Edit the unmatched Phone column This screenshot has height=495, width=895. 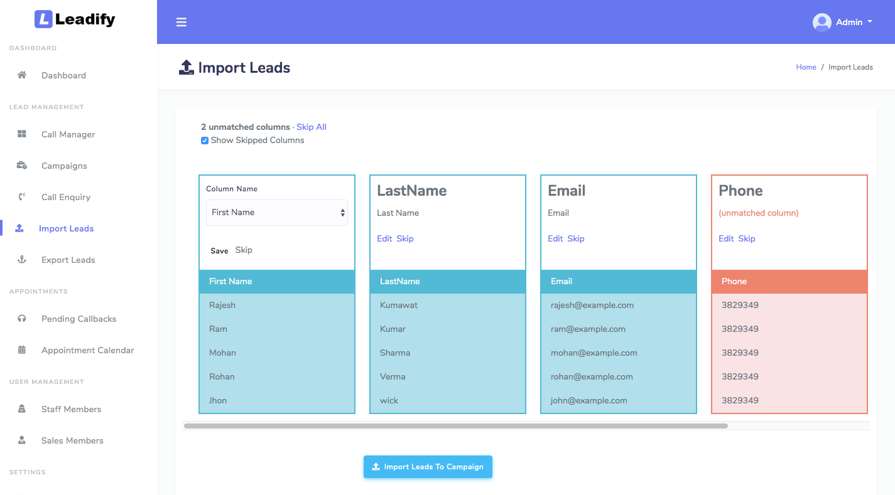tap(726, 238)
